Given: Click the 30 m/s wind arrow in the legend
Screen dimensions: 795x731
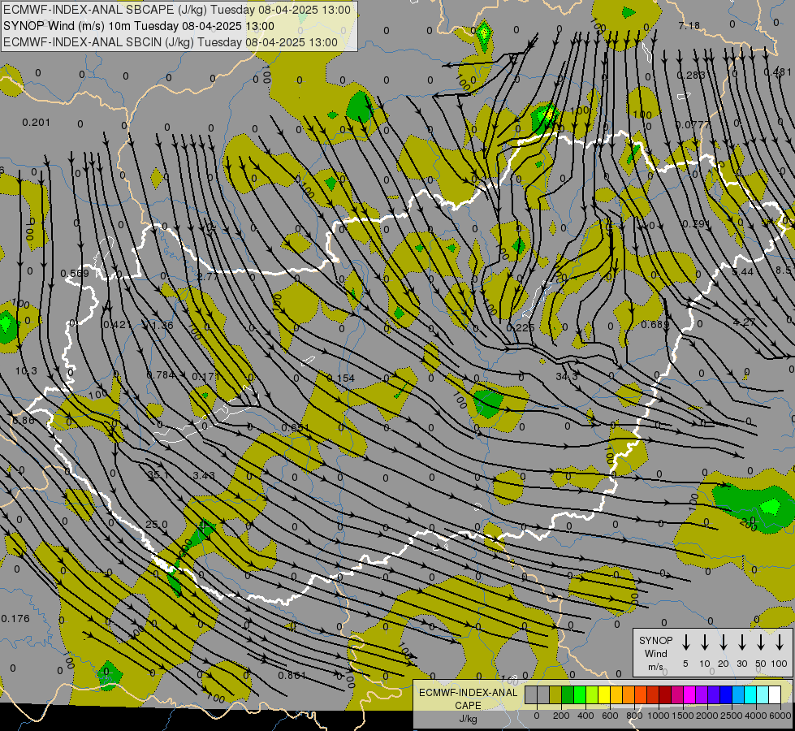Looking at the screenshot, I should pos(741,642).
